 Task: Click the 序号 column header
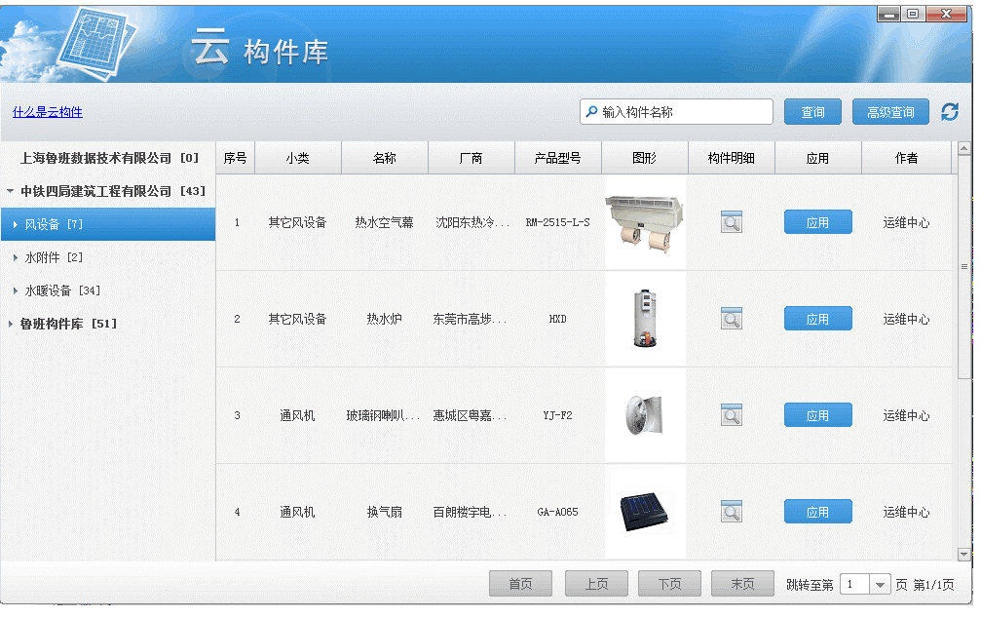pyautogui.click(x=235, y=158)
